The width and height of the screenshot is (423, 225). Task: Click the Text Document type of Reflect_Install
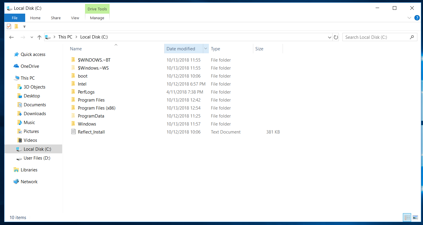(x=226, y=132)
